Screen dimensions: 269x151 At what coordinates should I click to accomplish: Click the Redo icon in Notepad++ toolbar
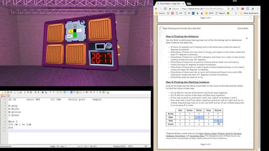(x=38, y=92)
